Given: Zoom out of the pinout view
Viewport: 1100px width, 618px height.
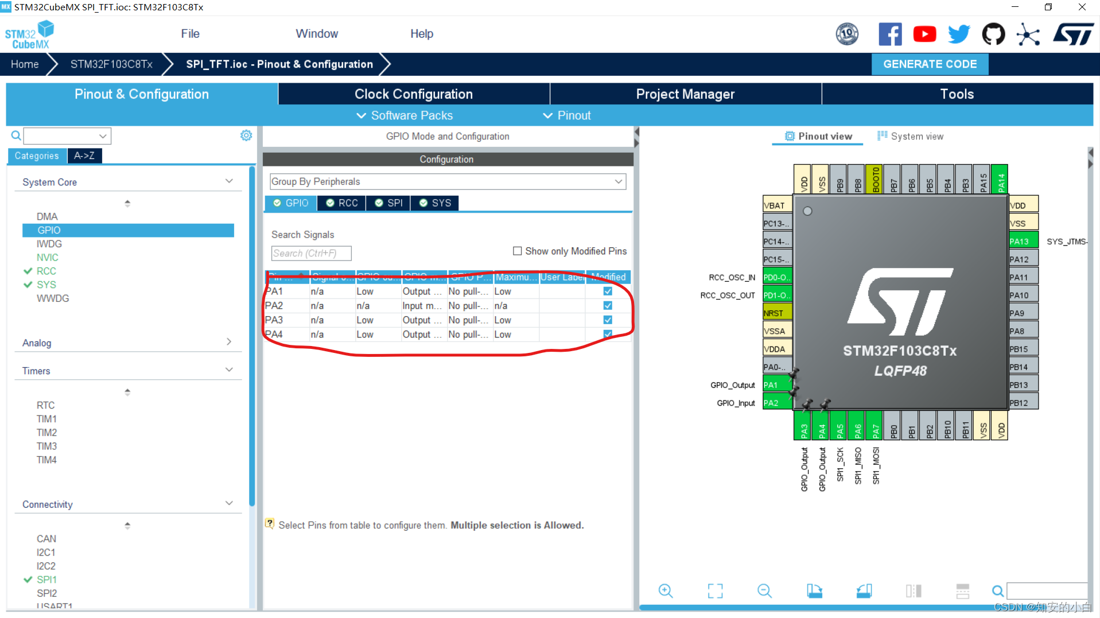Looking at the screenshot, I should [x=765, y=590].
